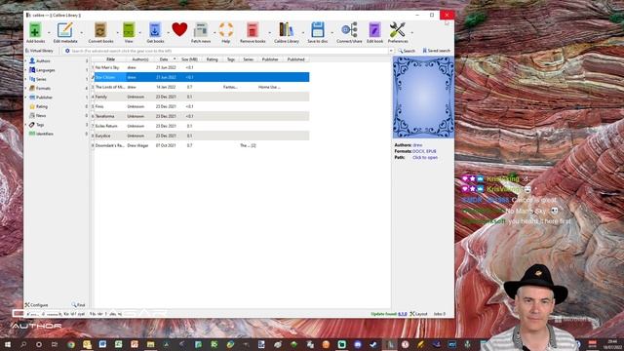Click the Task View icon on taskbar
The height and width of the screenshot is (351, 624).
(55, 344)
